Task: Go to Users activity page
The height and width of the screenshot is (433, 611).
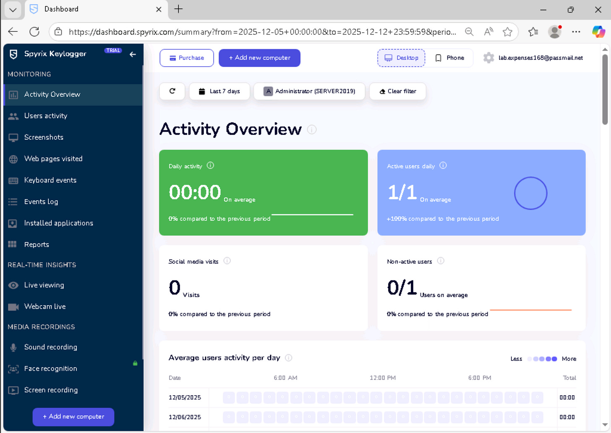Action: (x=73, y=116)
